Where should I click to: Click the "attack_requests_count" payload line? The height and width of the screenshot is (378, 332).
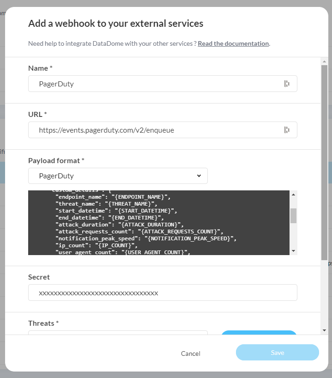tap(139, 232)
